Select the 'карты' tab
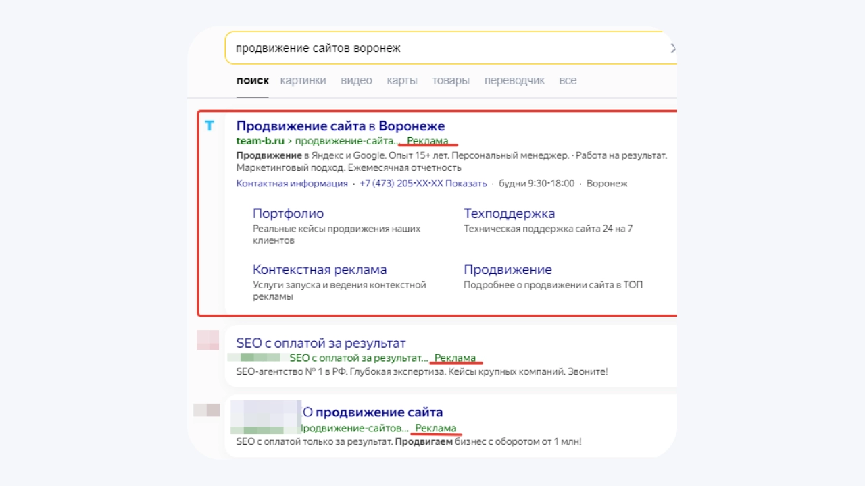Viewport: 865px width, 486px height. (x=401, y=80)
